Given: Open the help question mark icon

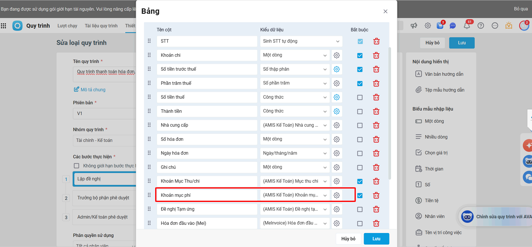Looking at the screenshot, I should pyautogui.click(x=481, y=26).
